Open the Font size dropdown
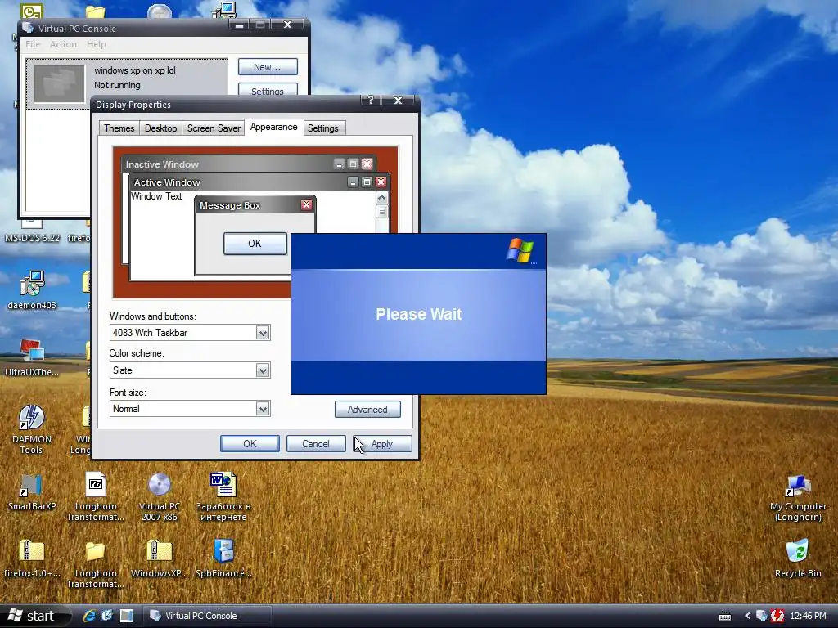Image resolution: width=838 pixels, height=628 pixels. (263, 409)
